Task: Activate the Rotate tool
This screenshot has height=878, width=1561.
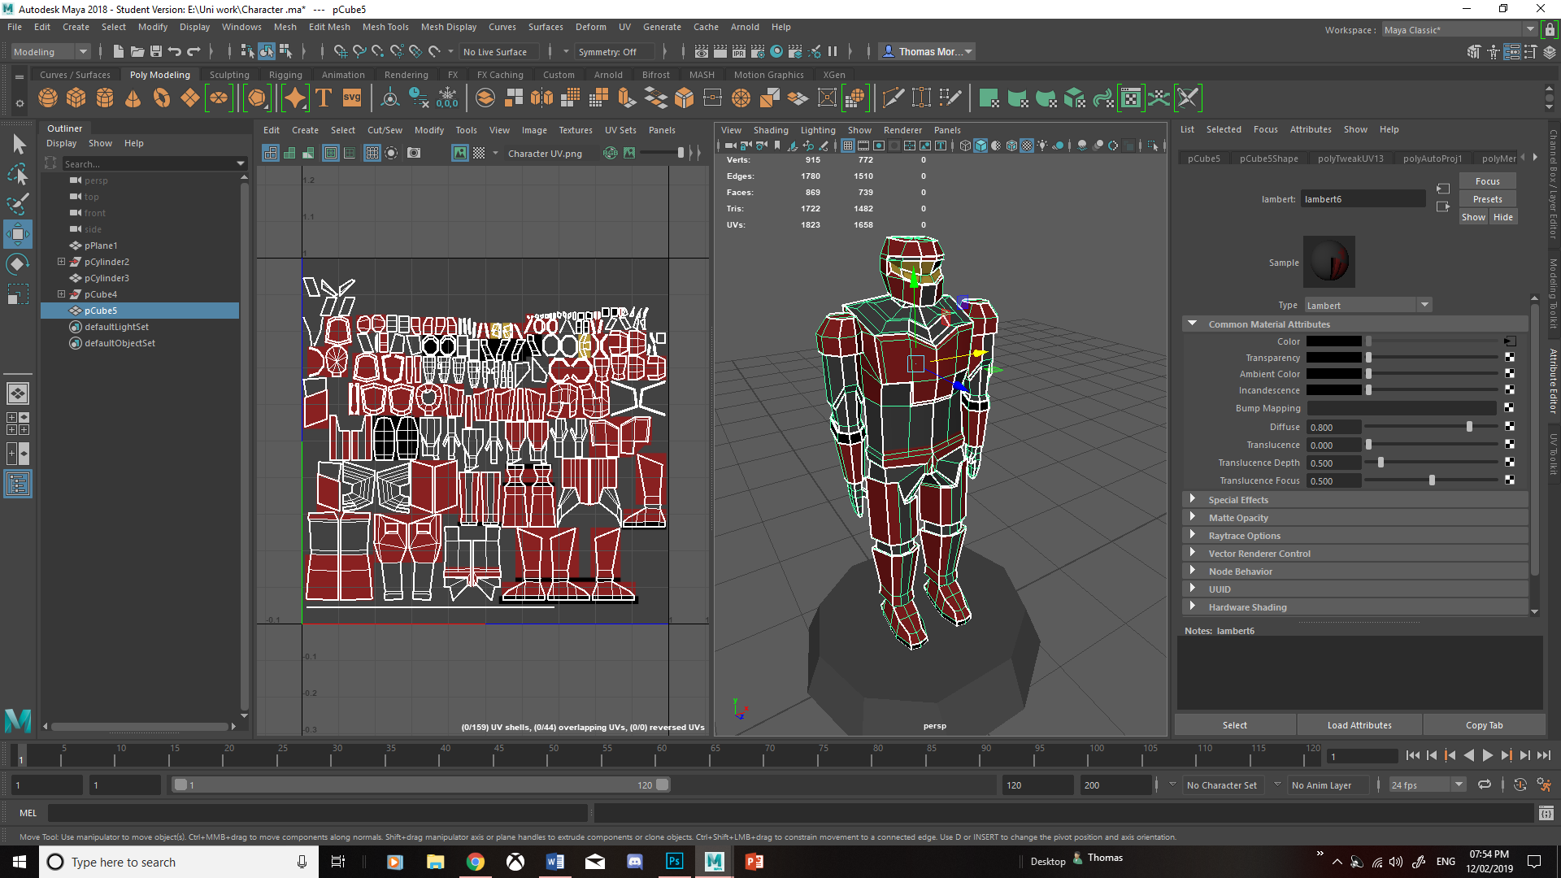Action: [18, 264]
